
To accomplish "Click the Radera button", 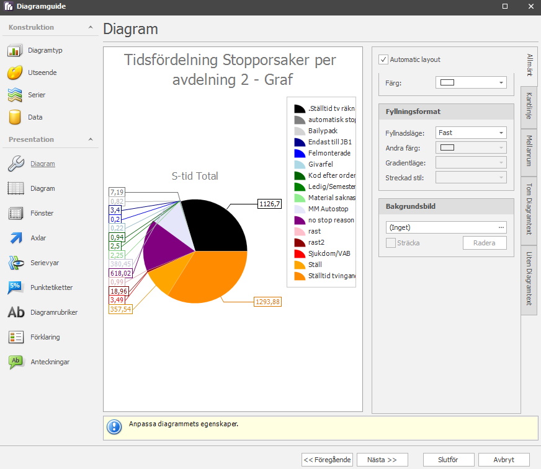I will tap(485, 243).
